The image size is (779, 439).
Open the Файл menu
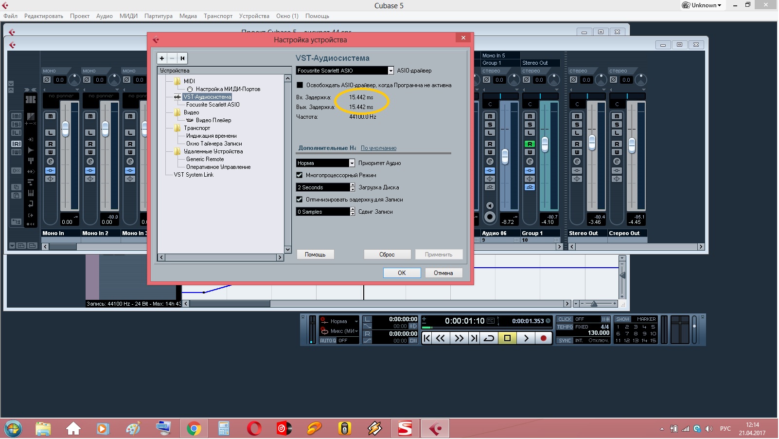point(10,16)
